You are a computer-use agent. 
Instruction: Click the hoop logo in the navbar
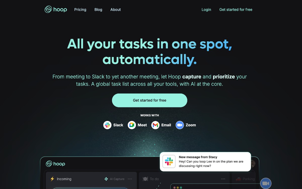pyautogui.click(x=56, y=10)
